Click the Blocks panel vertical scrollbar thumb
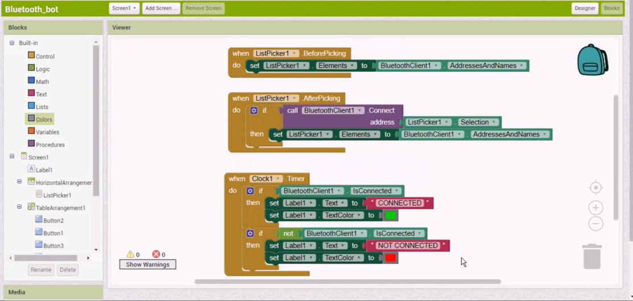The image size is (633, 301). (96, 121)
